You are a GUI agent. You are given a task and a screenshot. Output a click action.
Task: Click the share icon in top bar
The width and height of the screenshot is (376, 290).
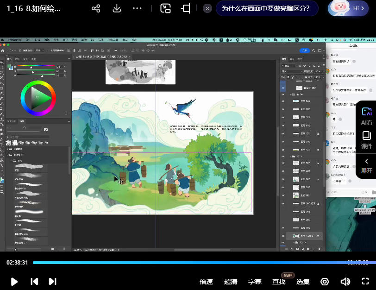pyautogui.click(x=96, y=8)
